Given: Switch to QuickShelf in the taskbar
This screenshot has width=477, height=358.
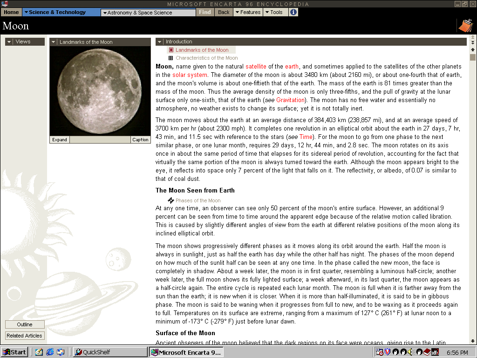Looking at the screenshot, I should coord(110,352).
